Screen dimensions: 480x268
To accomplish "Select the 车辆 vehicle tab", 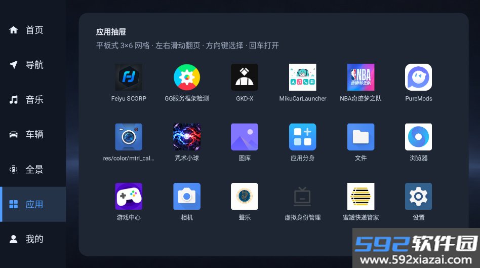I will click(x=33, y=134).
